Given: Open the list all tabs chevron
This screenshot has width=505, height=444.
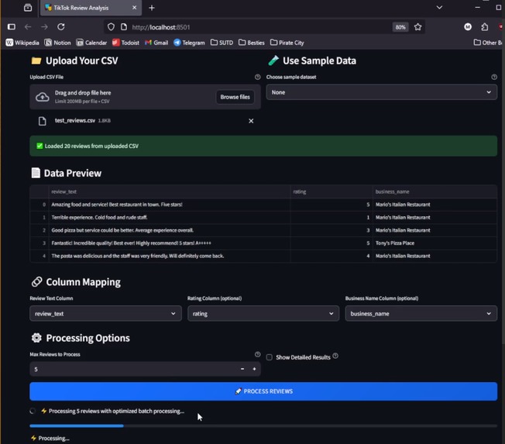Looking at the screenshot, I should (439, 8).
